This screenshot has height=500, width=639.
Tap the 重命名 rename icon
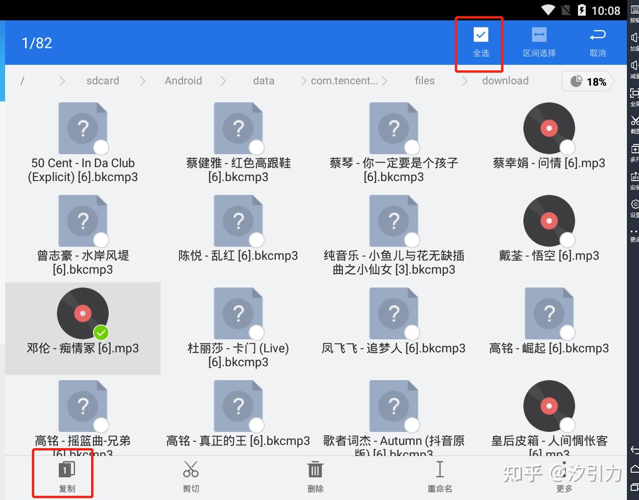tap(440, 469)
